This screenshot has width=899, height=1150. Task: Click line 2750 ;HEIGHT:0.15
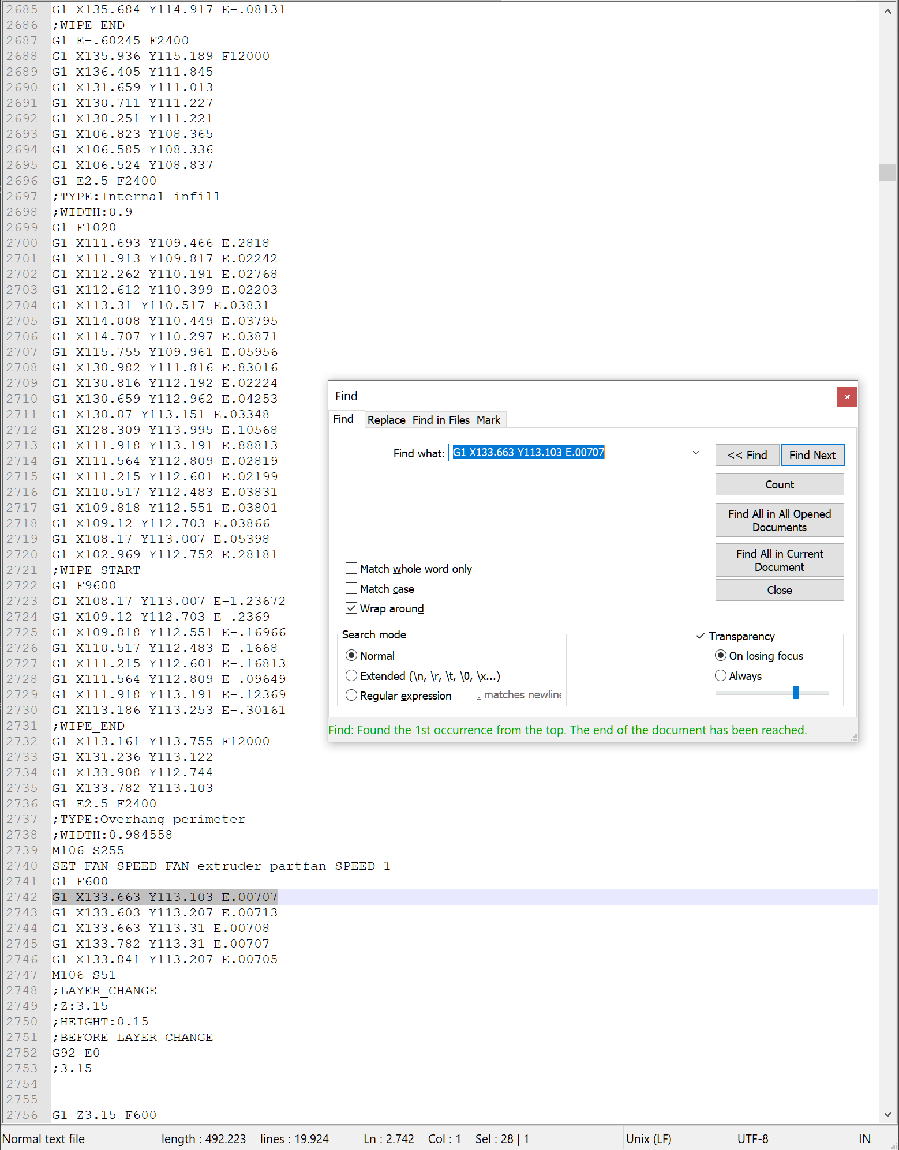100,1021
